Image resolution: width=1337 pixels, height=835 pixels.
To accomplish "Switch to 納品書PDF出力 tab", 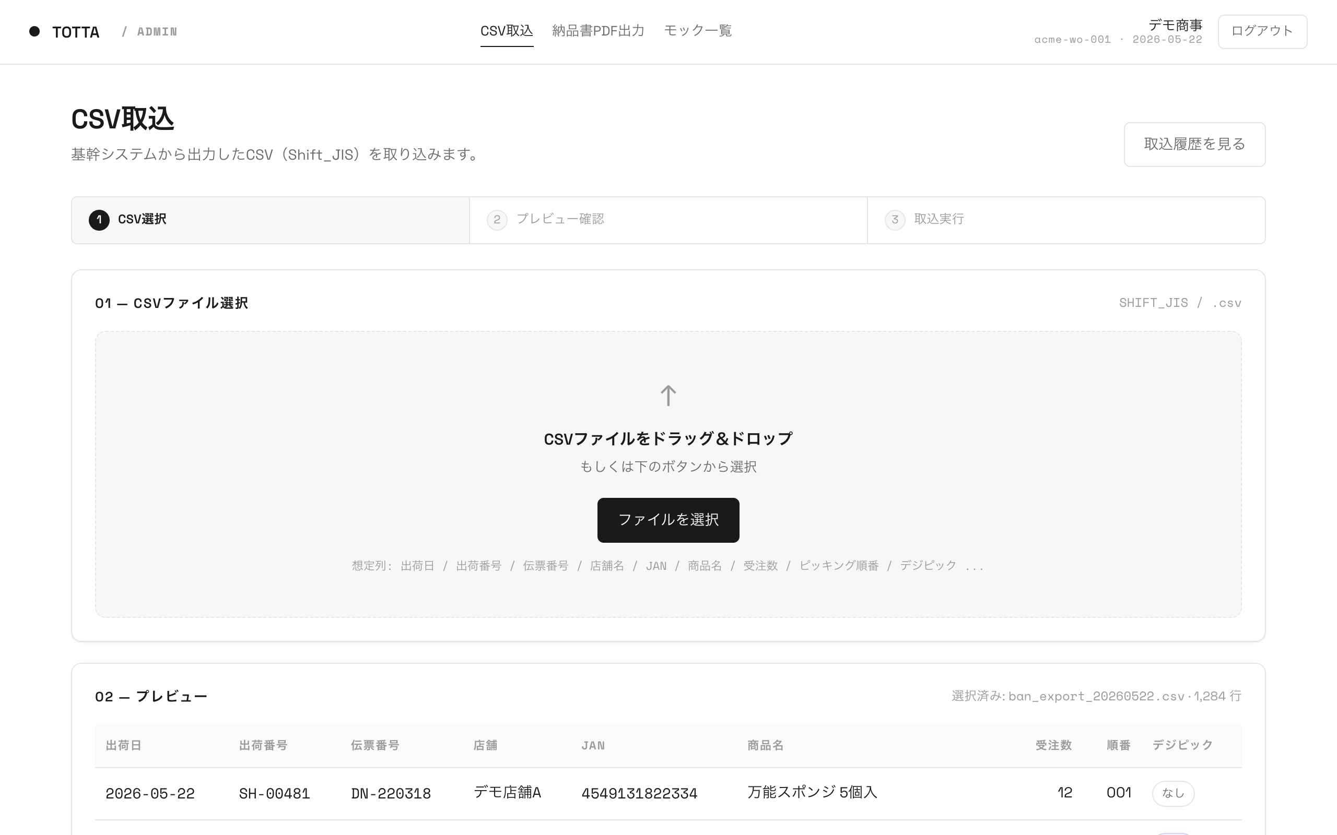I will 599,31.
